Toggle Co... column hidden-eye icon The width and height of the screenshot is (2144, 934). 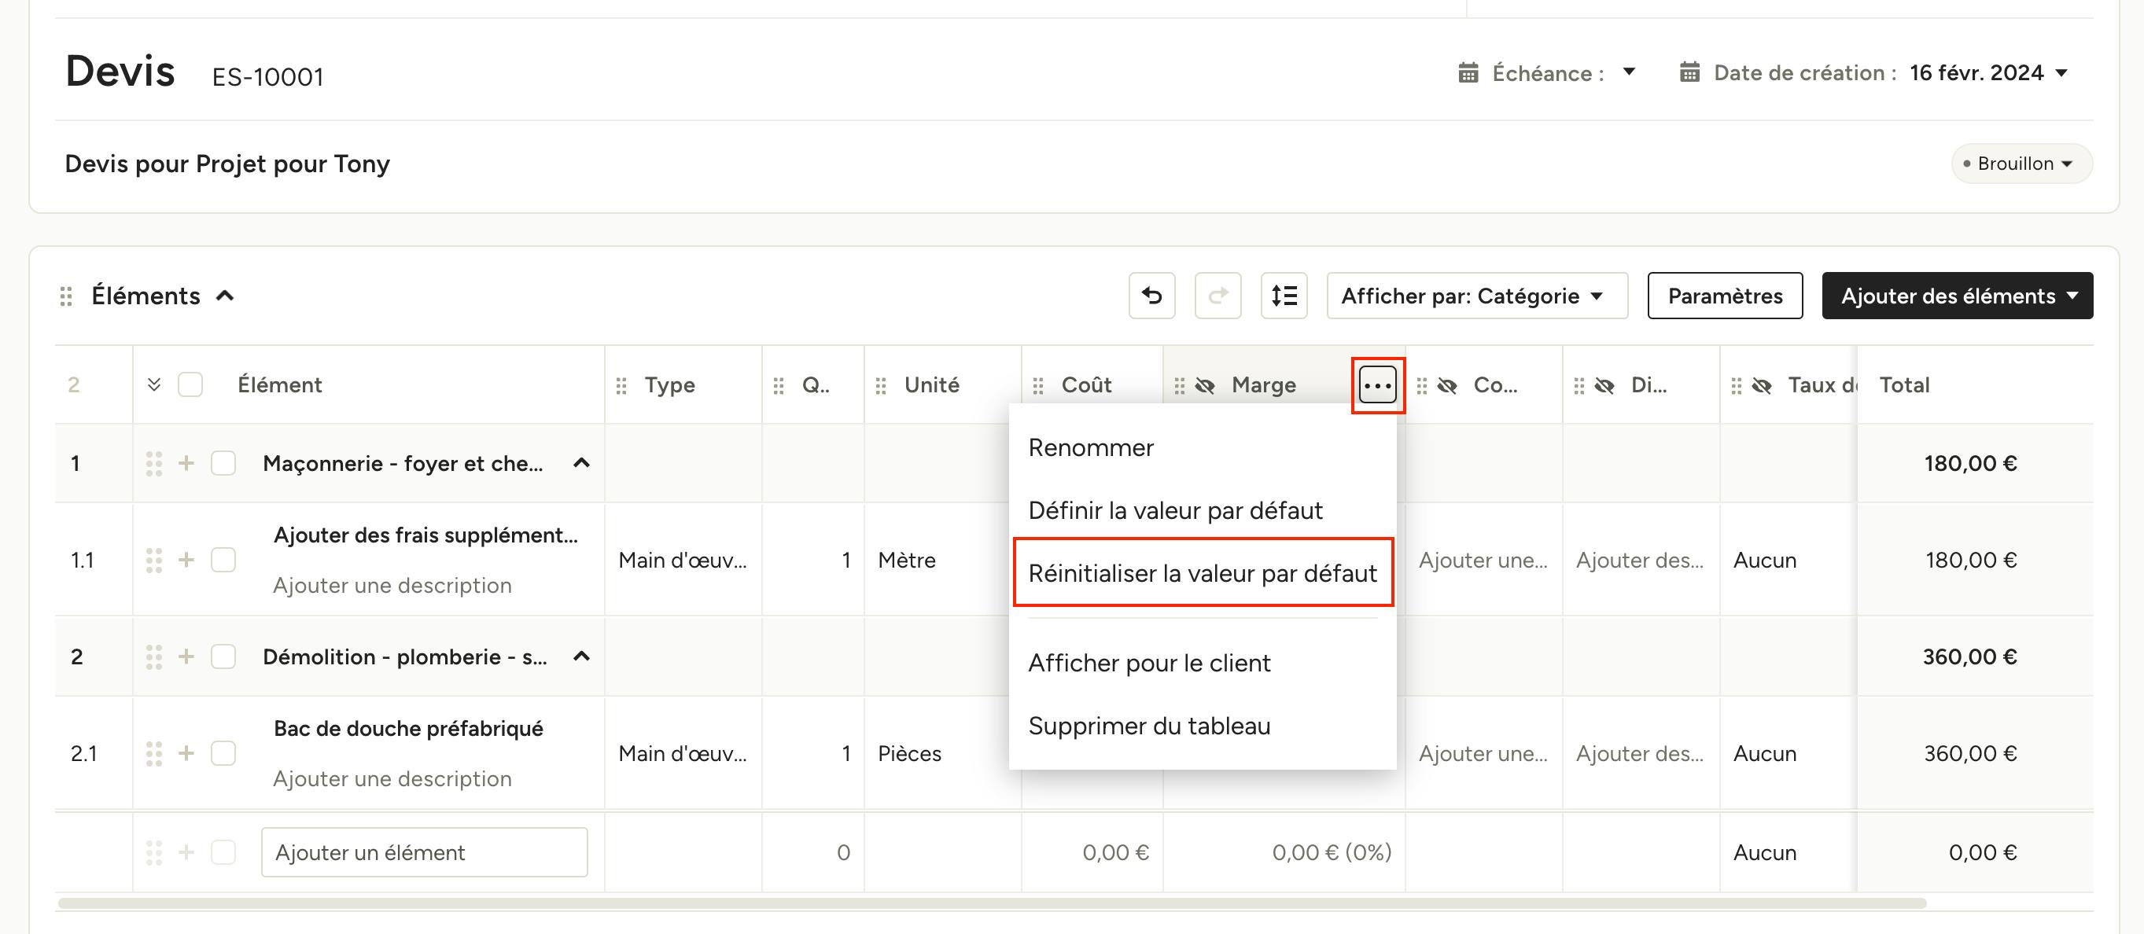[1446, 385]
